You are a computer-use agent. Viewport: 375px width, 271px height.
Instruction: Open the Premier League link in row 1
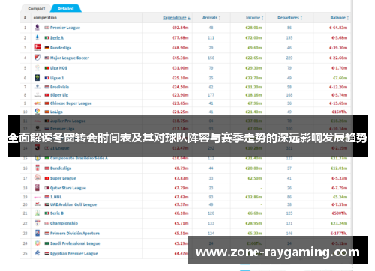click(x=65, y=28)
